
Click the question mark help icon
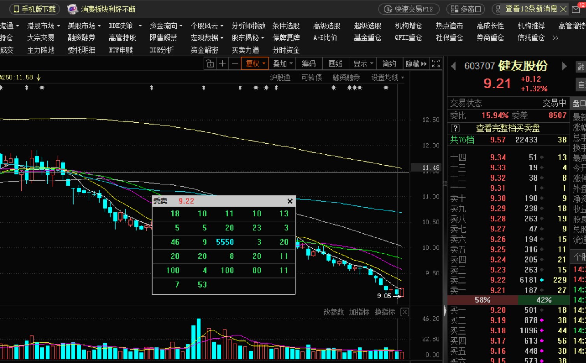455,128
